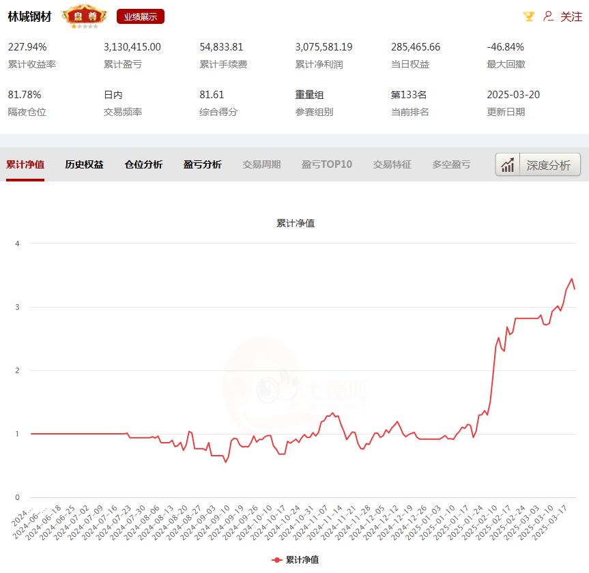Click the 关注 follow link

(x=571, y=17)
